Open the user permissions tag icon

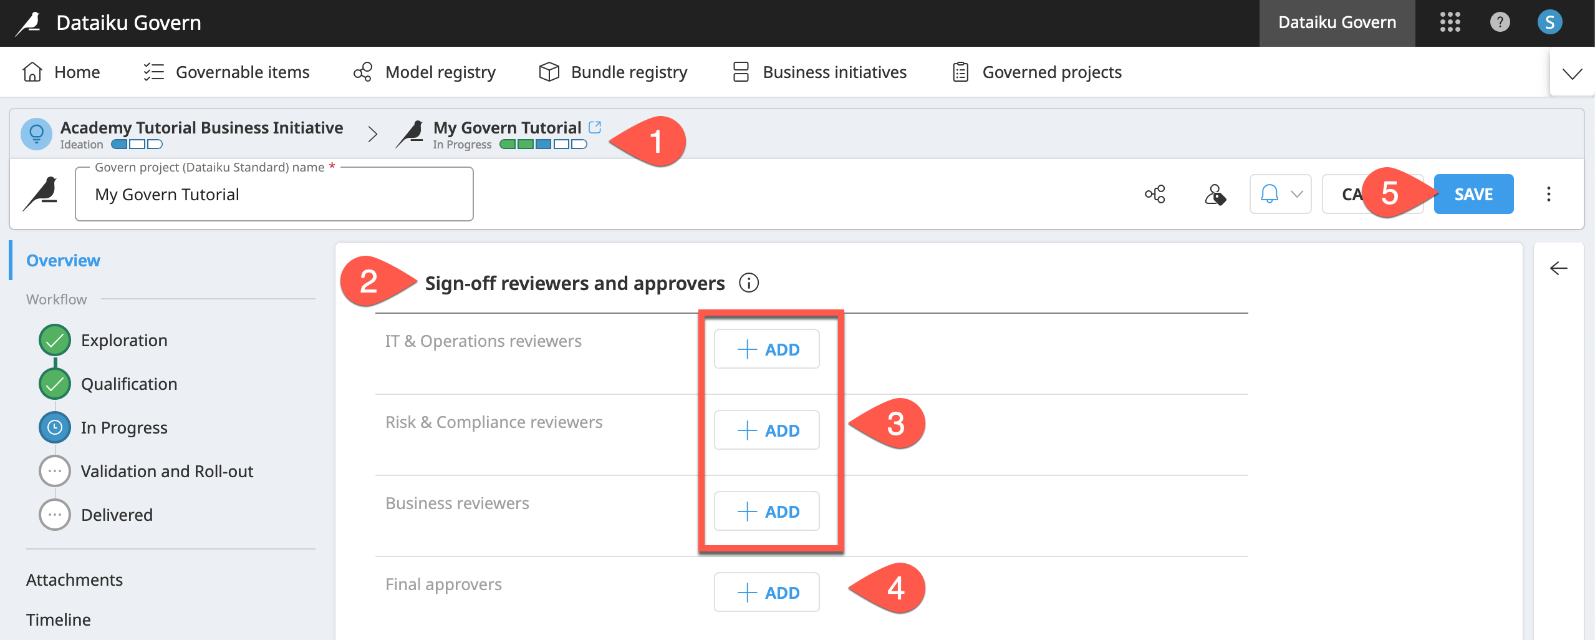point(1215,194)
